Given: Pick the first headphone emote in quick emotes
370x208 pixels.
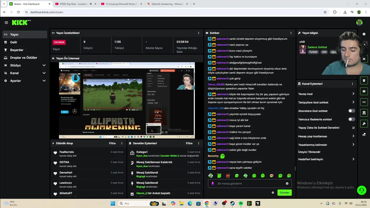Looking at the screenshot, I should (x=211, y=176).
